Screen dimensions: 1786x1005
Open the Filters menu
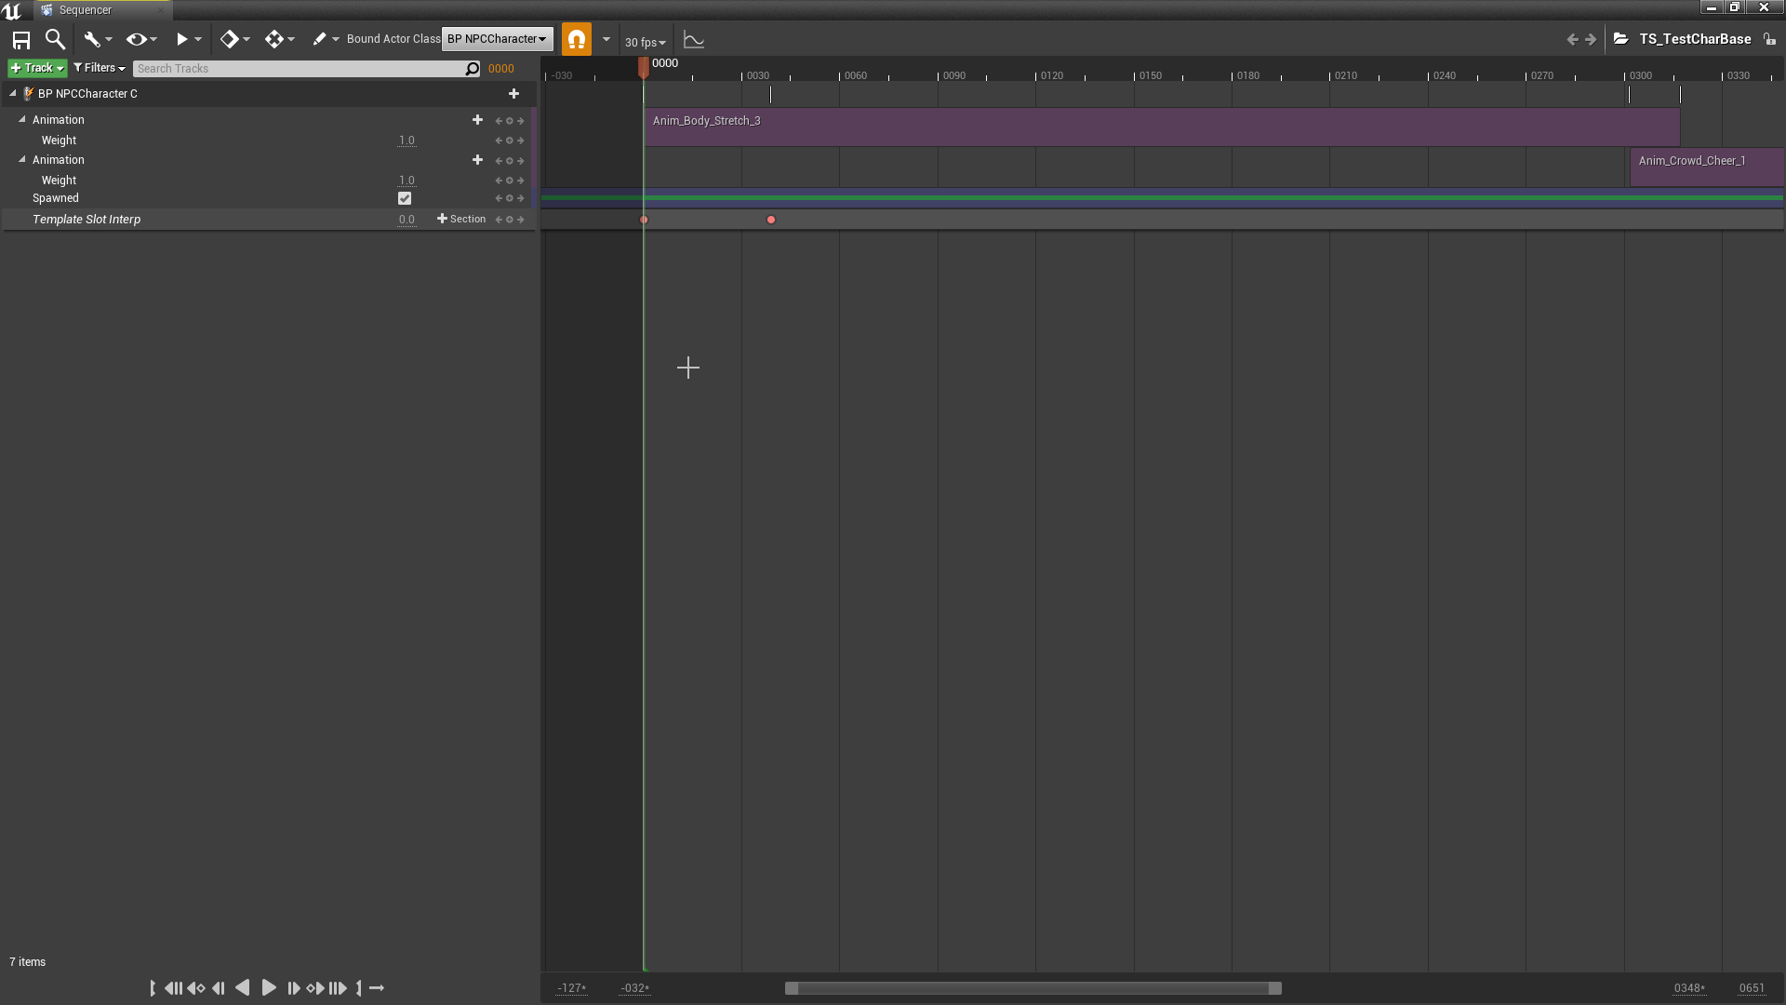click(x=99, y=67)
